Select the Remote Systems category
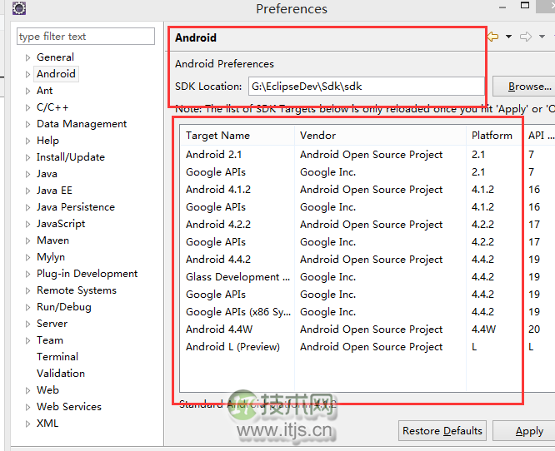Viewport: 555px width, 451px height. (x=77, y=290)
